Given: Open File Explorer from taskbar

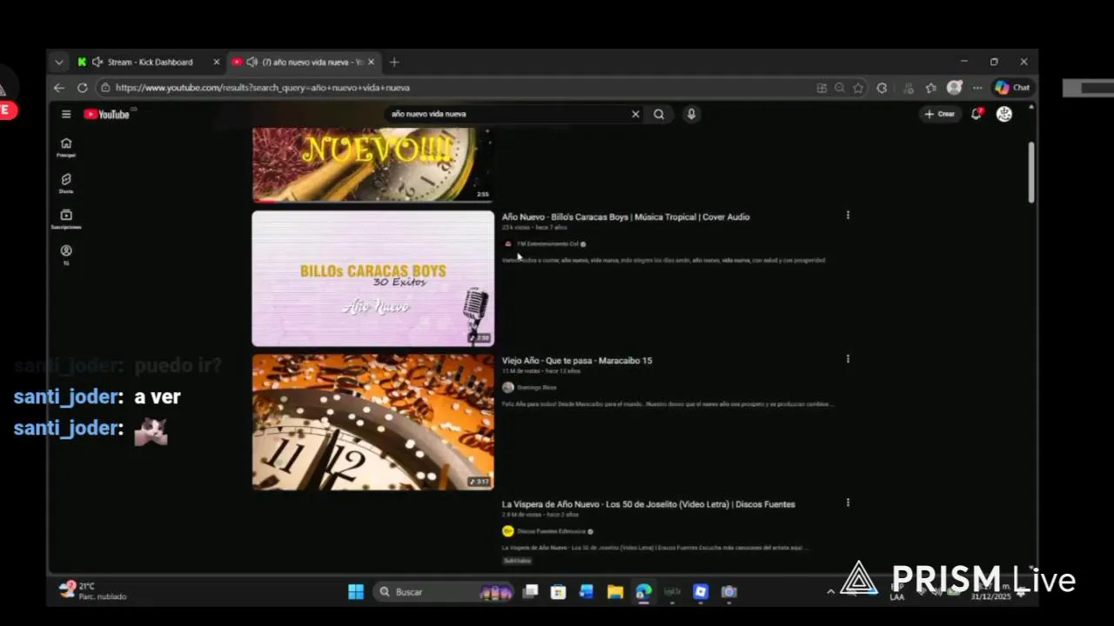Looking at the screenshot, I should coord(615,592).
